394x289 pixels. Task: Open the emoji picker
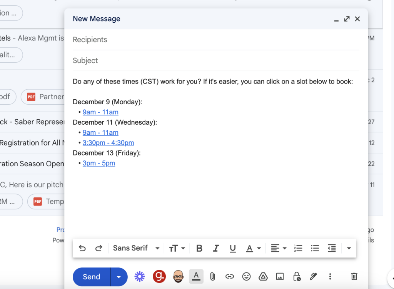point(246,276)
